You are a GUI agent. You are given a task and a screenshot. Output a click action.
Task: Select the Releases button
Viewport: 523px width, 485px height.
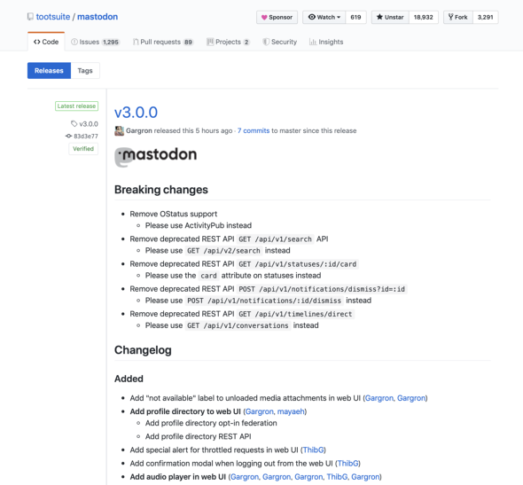pos(49,71)
